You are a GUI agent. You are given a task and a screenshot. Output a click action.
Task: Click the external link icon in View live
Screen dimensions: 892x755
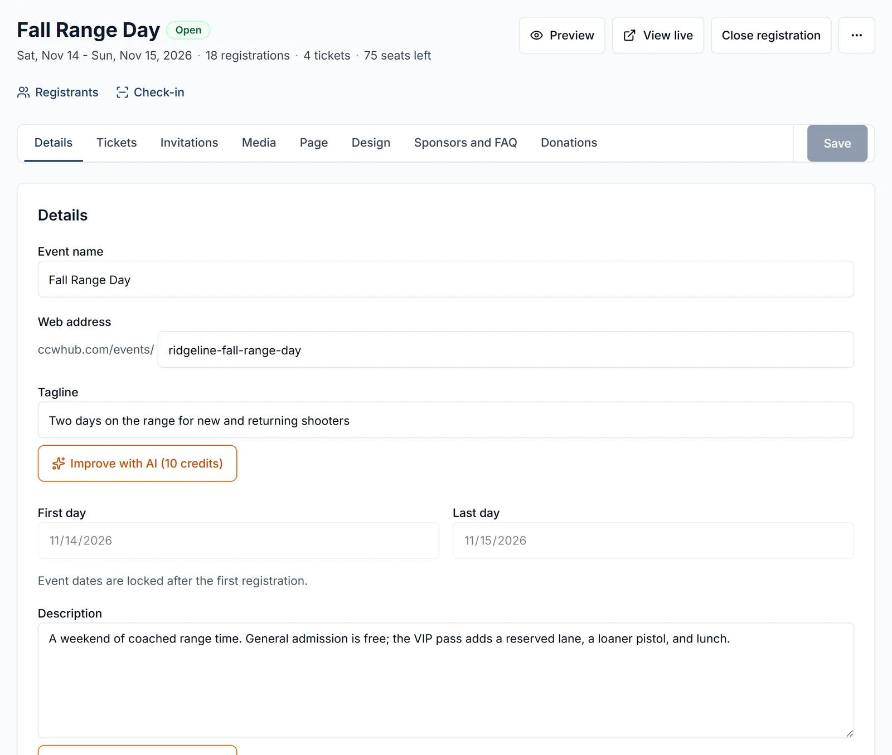point(629,35)
